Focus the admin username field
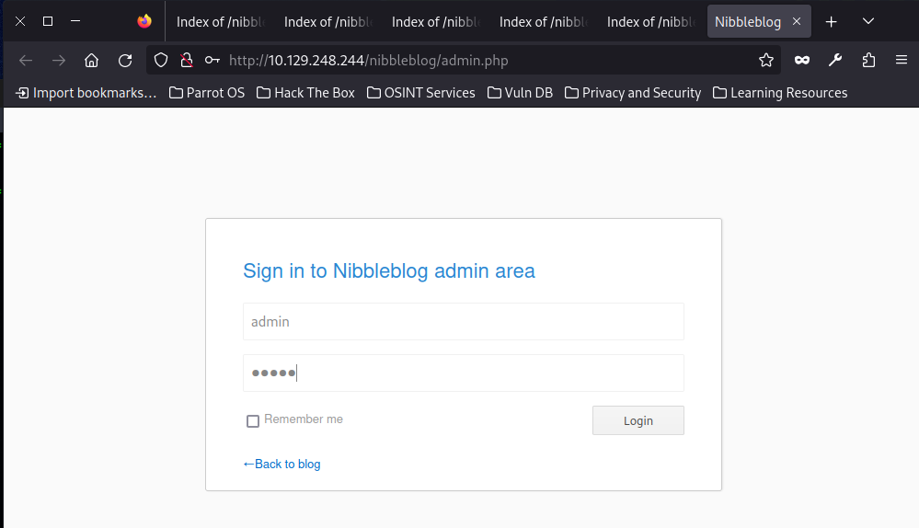Image resolution: width=919 pixels, height=528 pixels. pos(464,322)
